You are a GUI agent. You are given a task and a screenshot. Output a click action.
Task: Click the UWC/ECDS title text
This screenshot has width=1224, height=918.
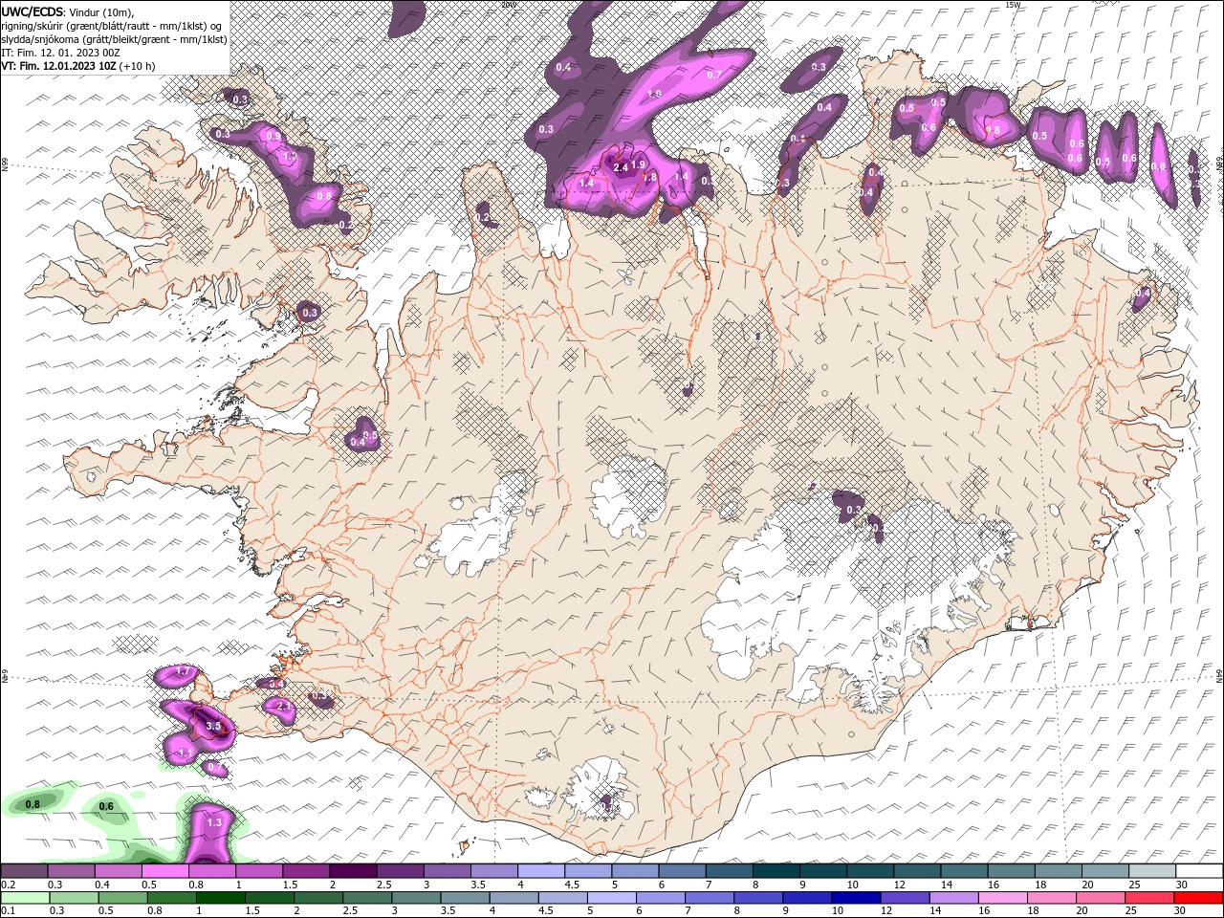pyautogui.click(x=33, y=11)
